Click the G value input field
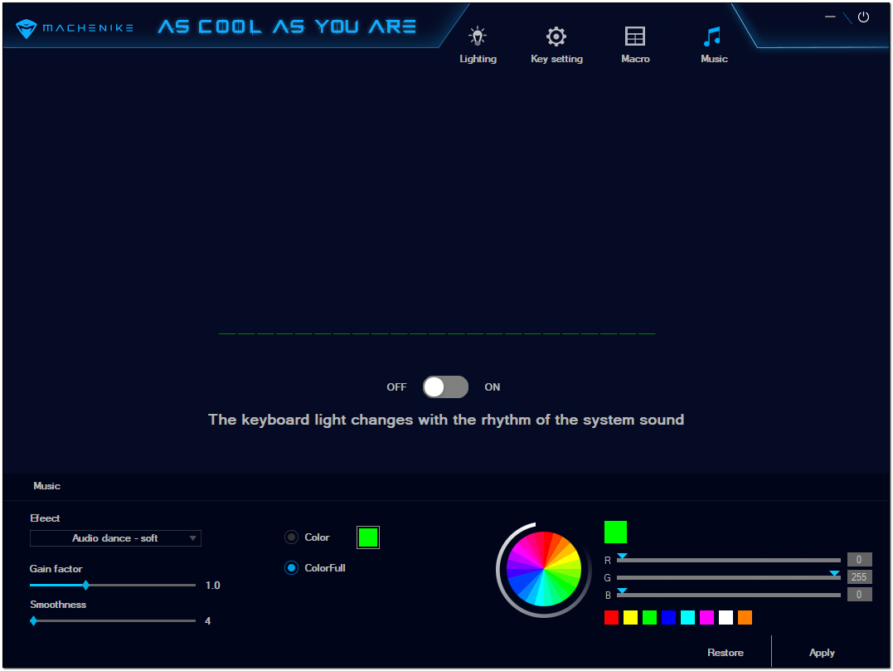 [859, 577]
